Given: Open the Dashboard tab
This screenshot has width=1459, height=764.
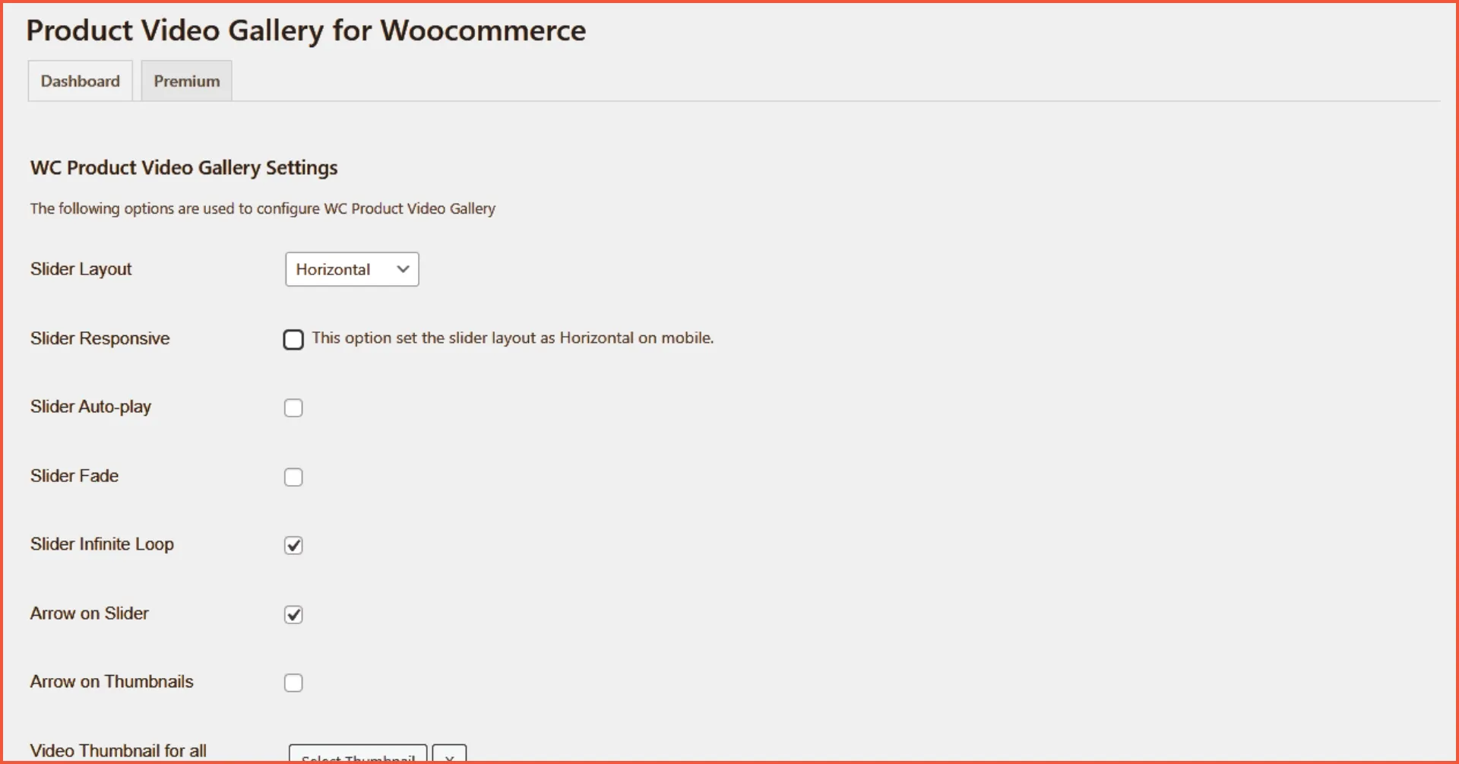Looking at the screenshot, I should (x=80, y=81).
